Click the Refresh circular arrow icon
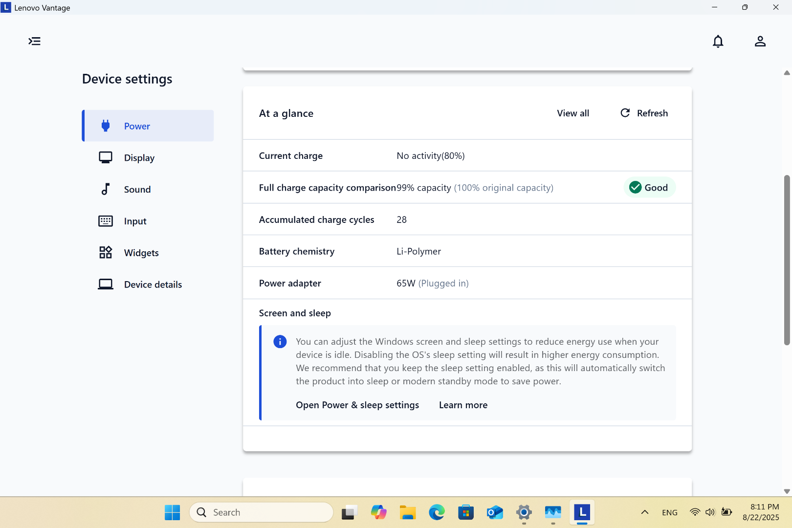Screen dimensions: 792x528 click(625, 113)
